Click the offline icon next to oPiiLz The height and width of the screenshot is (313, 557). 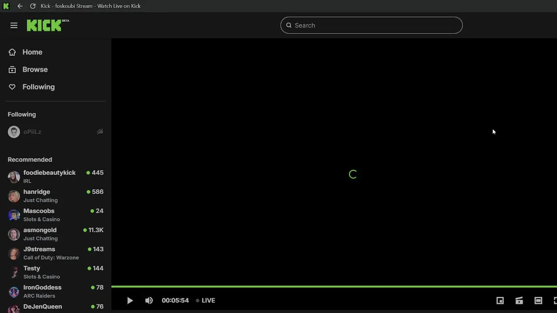(100, 132)
